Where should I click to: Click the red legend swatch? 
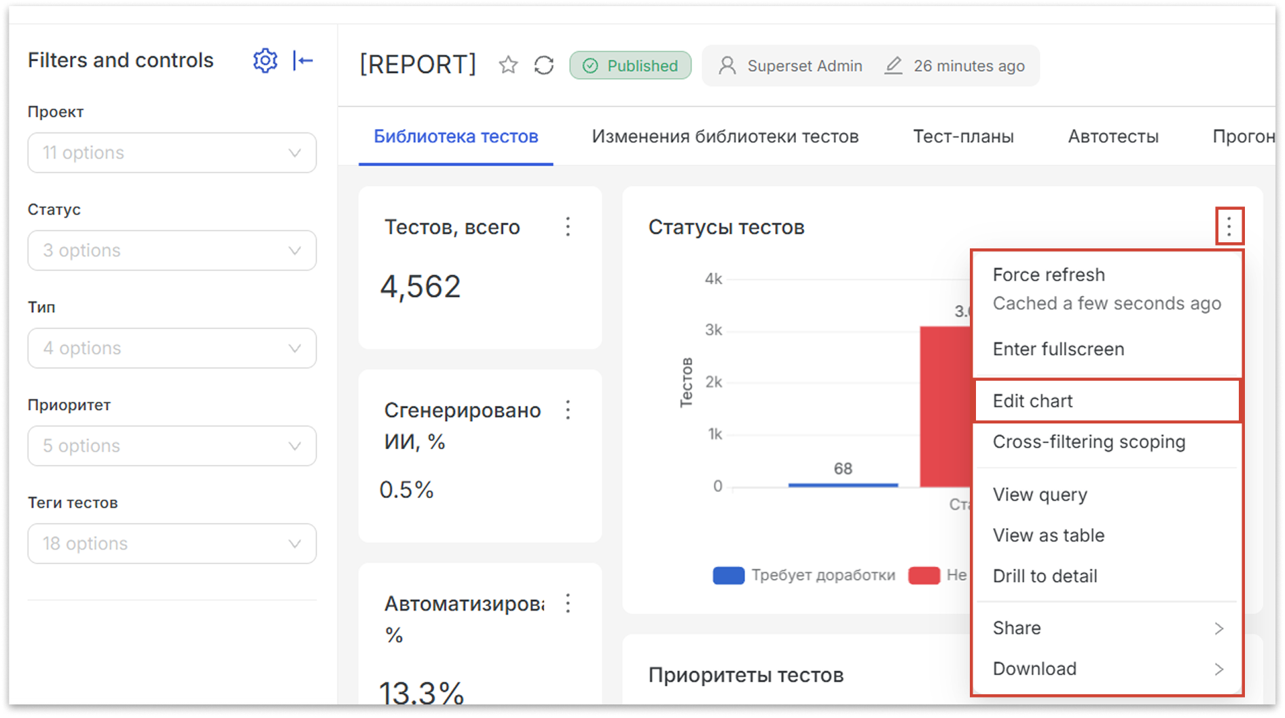point(924,575)
